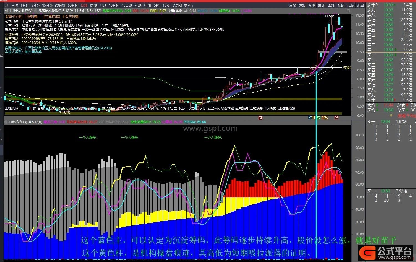Select the 日线 daily period
The image size is (416, 262).
tap(84, 5)
